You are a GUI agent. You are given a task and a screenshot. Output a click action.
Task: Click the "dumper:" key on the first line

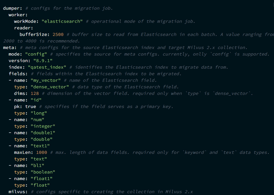click(13, 8)
